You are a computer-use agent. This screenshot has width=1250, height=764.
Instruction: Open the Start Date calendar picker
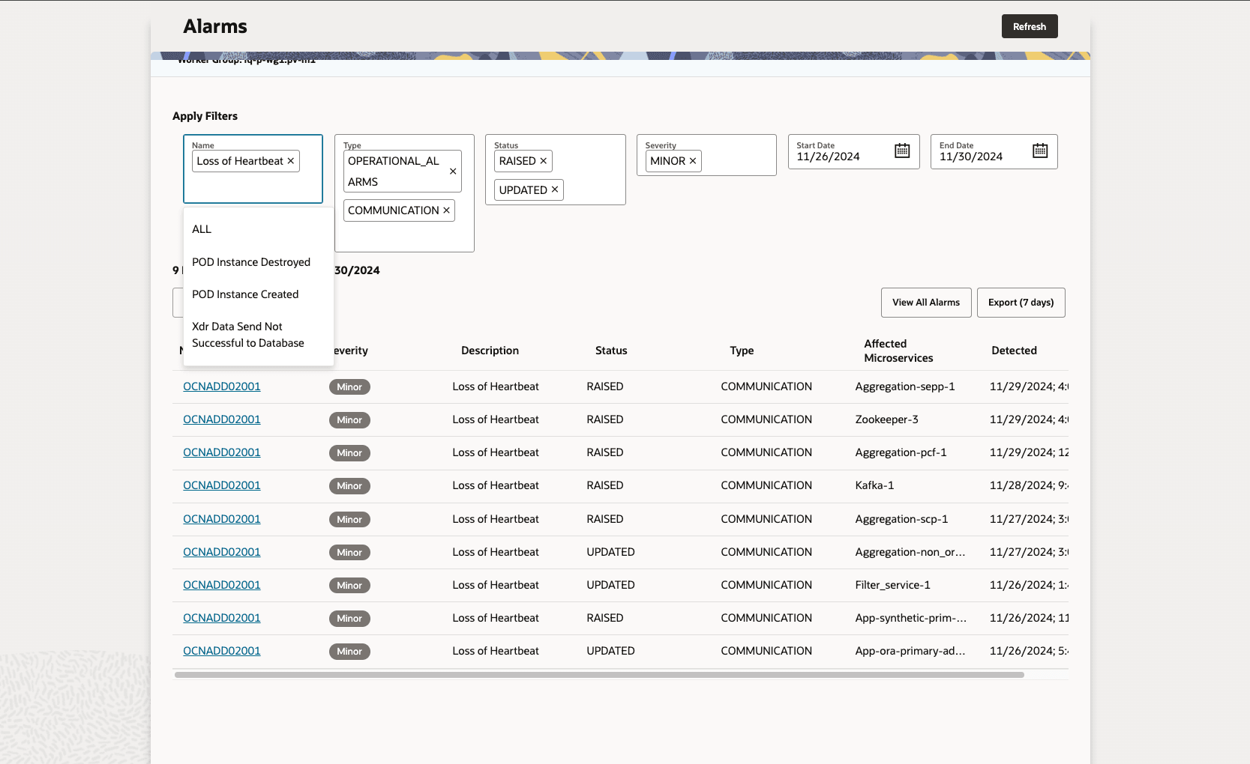(902, 151)
